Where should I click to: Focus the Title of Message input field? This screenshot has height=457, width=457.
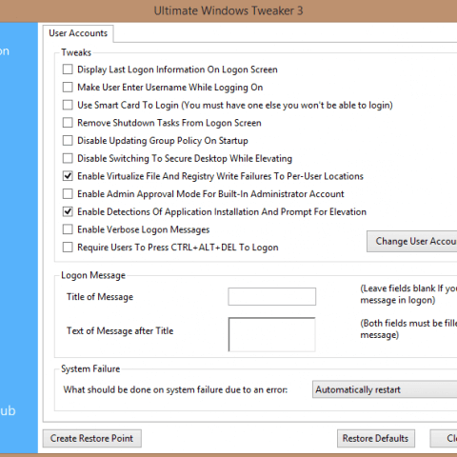(x=272, y=296)
